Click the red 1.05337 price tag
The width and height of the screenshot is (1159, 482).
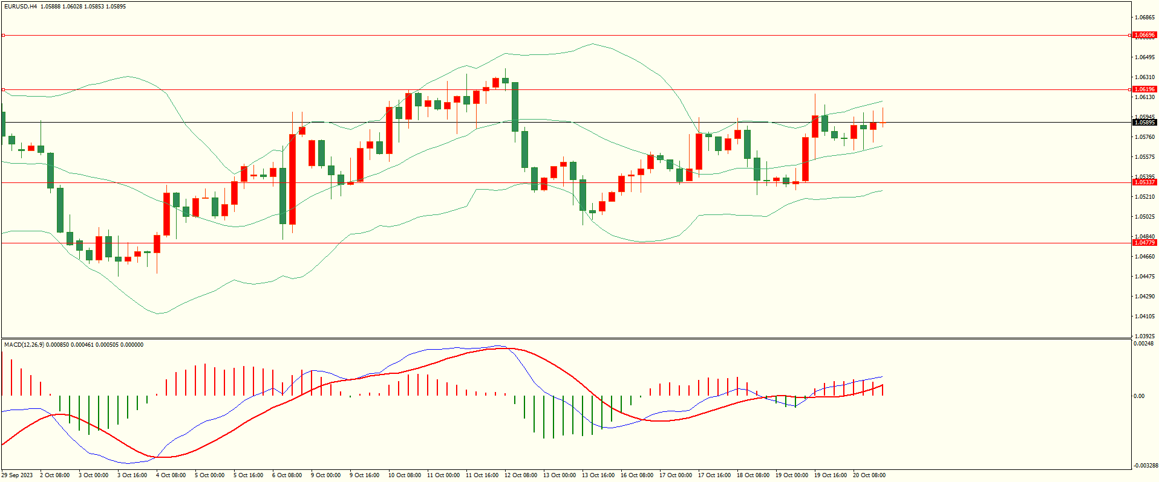(x=1144, y=182)
